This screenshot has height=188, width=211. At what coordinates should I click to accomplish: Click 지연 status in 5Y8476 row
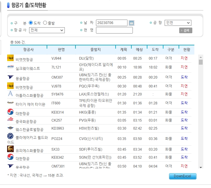pyautogui.click(x=184, y=94)
